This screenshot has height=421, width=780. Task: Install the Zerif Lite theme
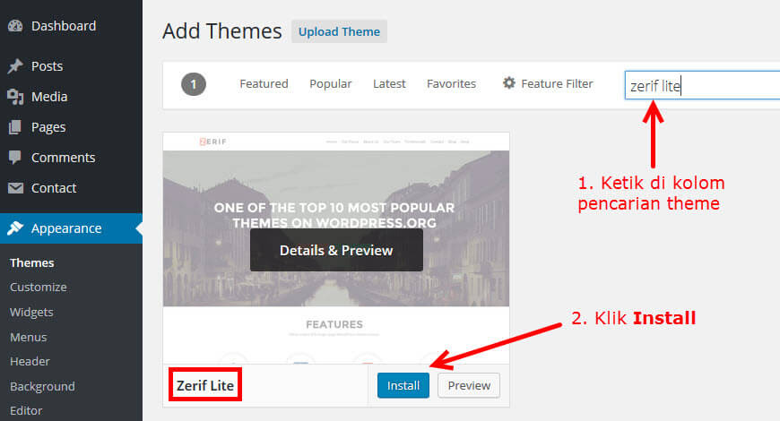(x=403, y=385)
